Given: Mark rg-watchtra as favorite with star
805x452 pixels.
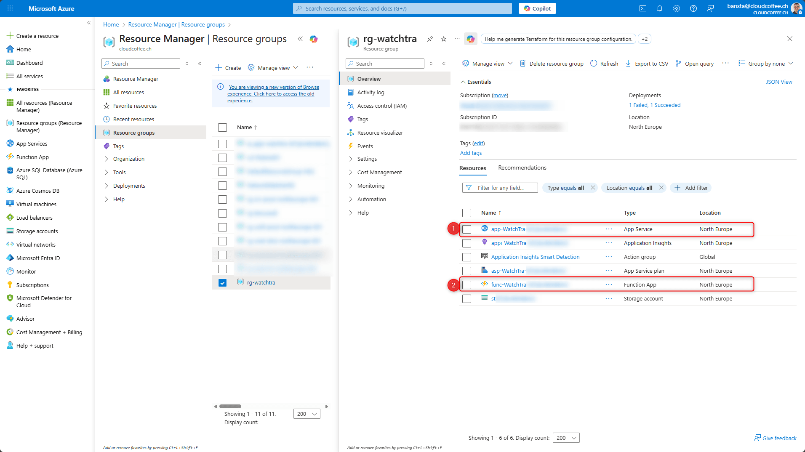Looking at the screenshot, I should 444,39.
